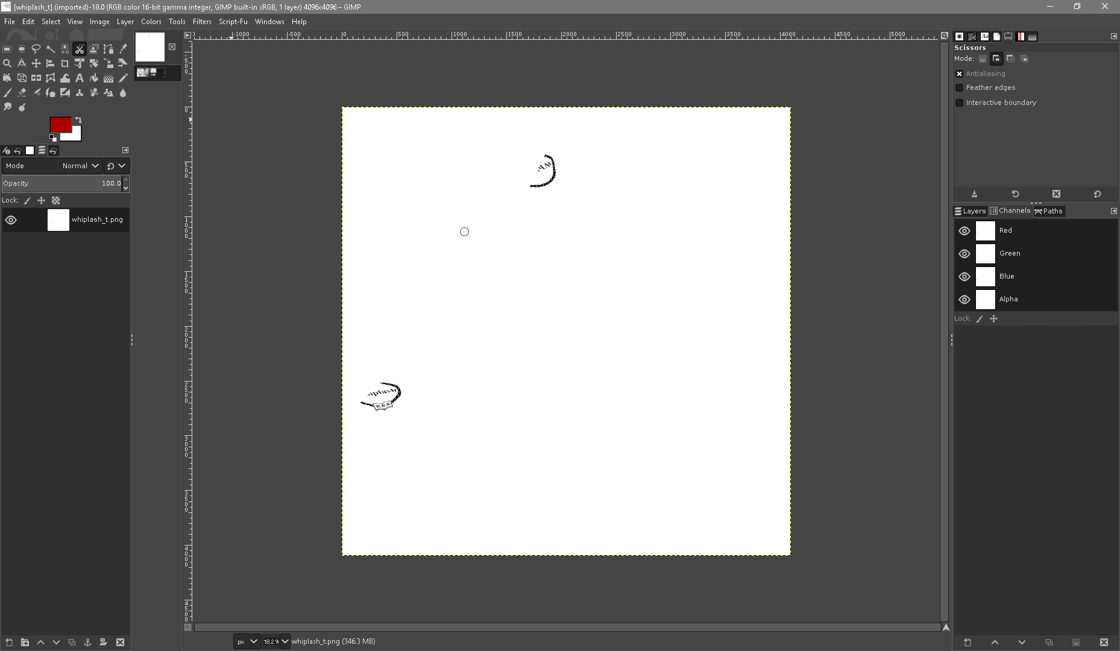Viewport: 1120px width, 651px height.
Task: Open the Colors menu
Action: pyautogui.click(x=151, y=22)
